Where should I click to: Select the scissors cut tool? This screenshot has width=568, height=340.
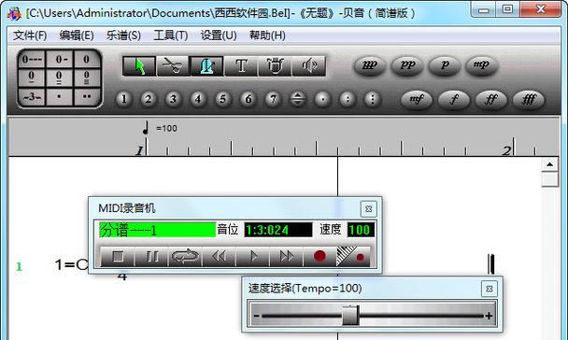pyautogui.click(x=173, y=66)
